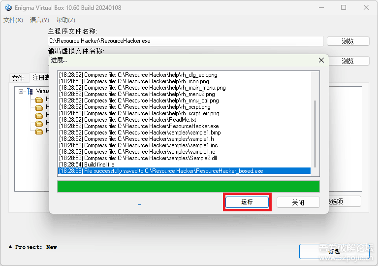The height and width of the screenshot is (266, 378).
Task: Select the sample1.bmp compress log line
Action: (x=185, y=133)
